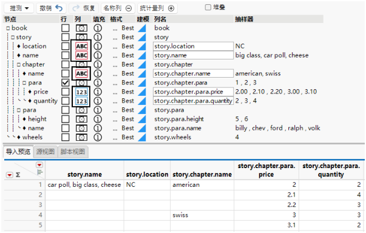Click blue modeling triangle for story.chapter.name
The image size is (366, 233).
click(142, 73)
